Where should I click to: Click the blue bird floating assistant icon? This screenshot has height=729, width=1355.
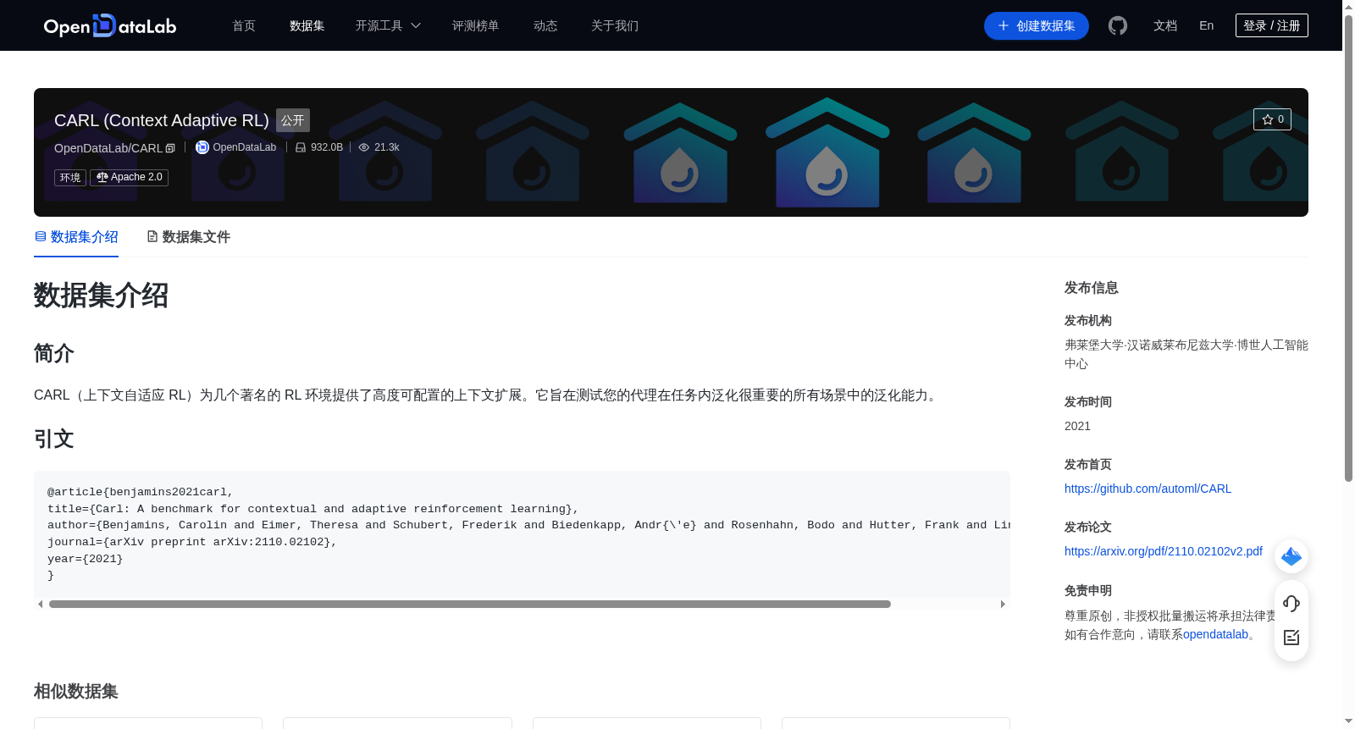coord(1291,556)
